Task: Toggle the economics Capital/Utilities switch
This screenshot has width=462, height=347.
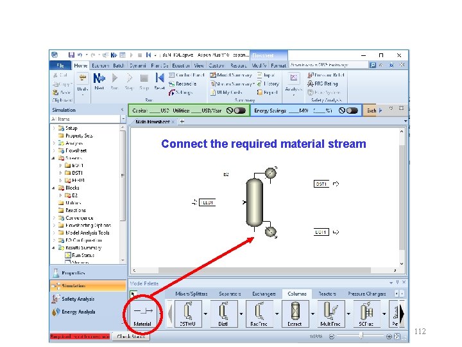Action: (239, 111)
